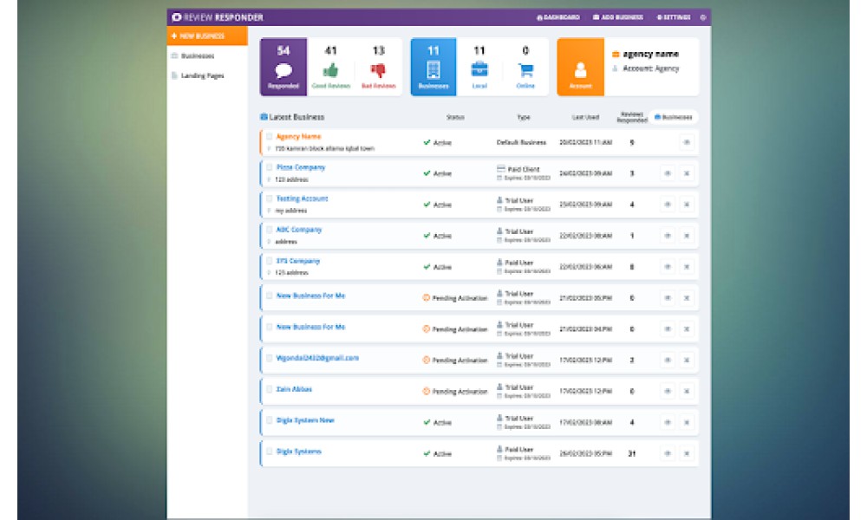
Task: Open the Pizza Company link
Action: click(x=301, y=167)
